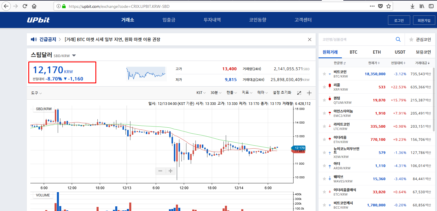
Task: Sort coin list by 거래대금
Action: click(x=422, y=63)
